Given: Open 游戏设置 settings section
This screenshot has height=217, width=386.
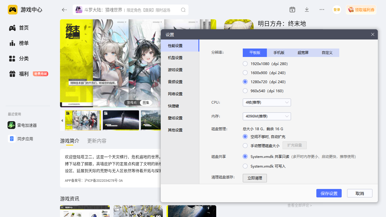Looking at the screenshot, I should (x=175, y=70).
